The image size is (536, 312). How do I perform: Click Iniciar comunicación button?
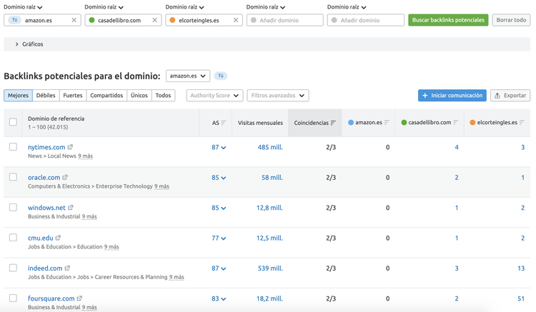452,96
